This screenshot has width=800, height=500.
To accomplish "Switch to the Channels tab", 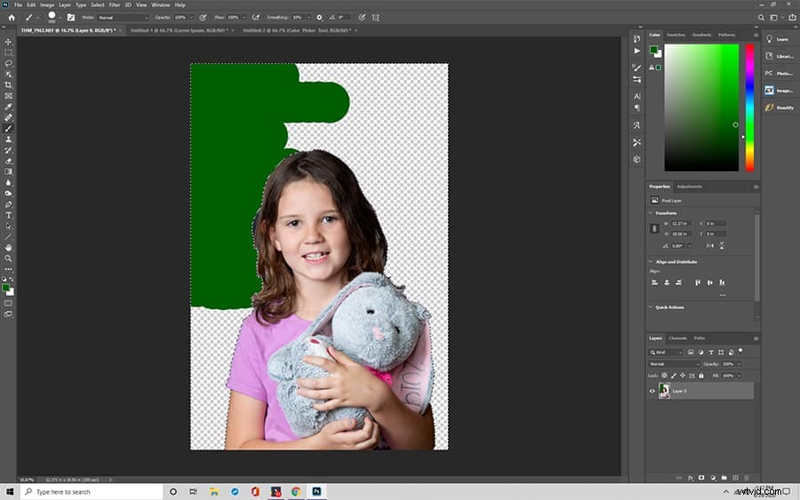I will (x=677, y=337).
